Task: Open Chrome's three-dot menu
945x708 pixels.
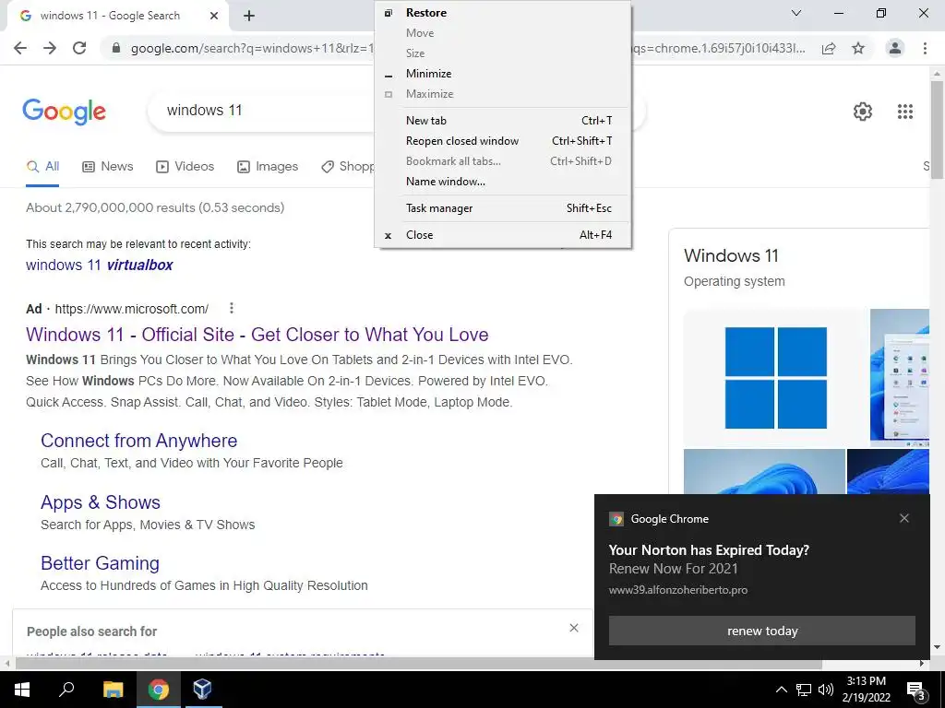Action: (x=925, y=48)
